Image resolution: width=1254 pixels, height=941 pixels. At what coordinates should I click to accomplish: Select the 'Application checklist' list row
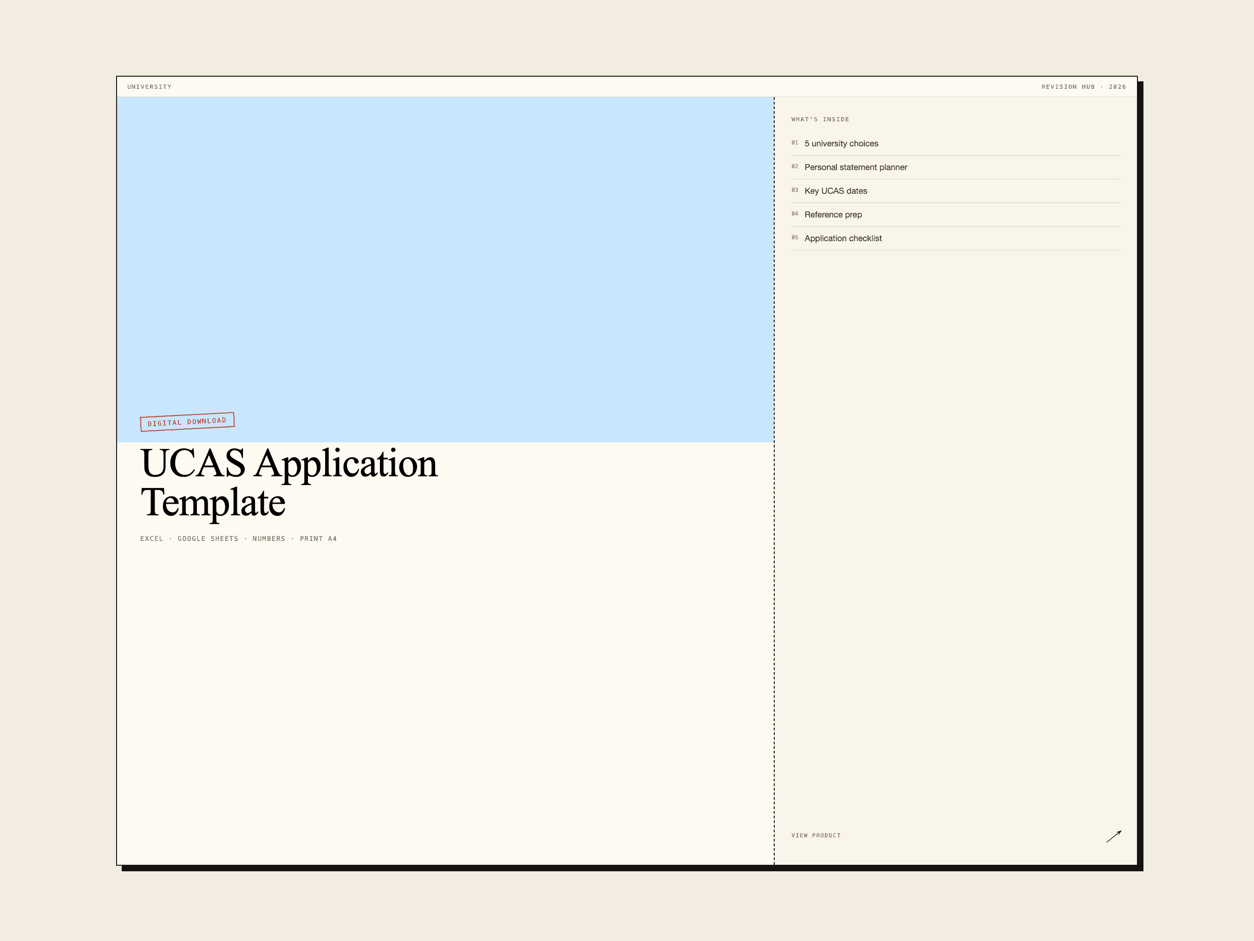point(955,239)
